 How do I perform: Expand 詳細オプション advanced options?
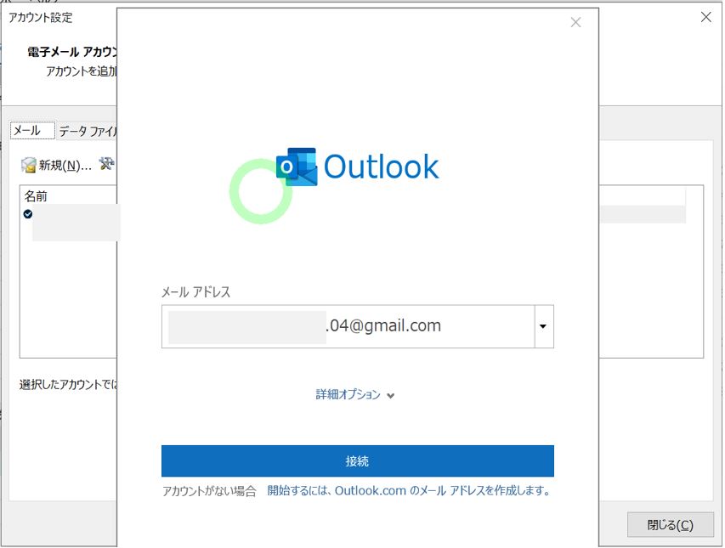pyautogui.click(x=355, y=394)
